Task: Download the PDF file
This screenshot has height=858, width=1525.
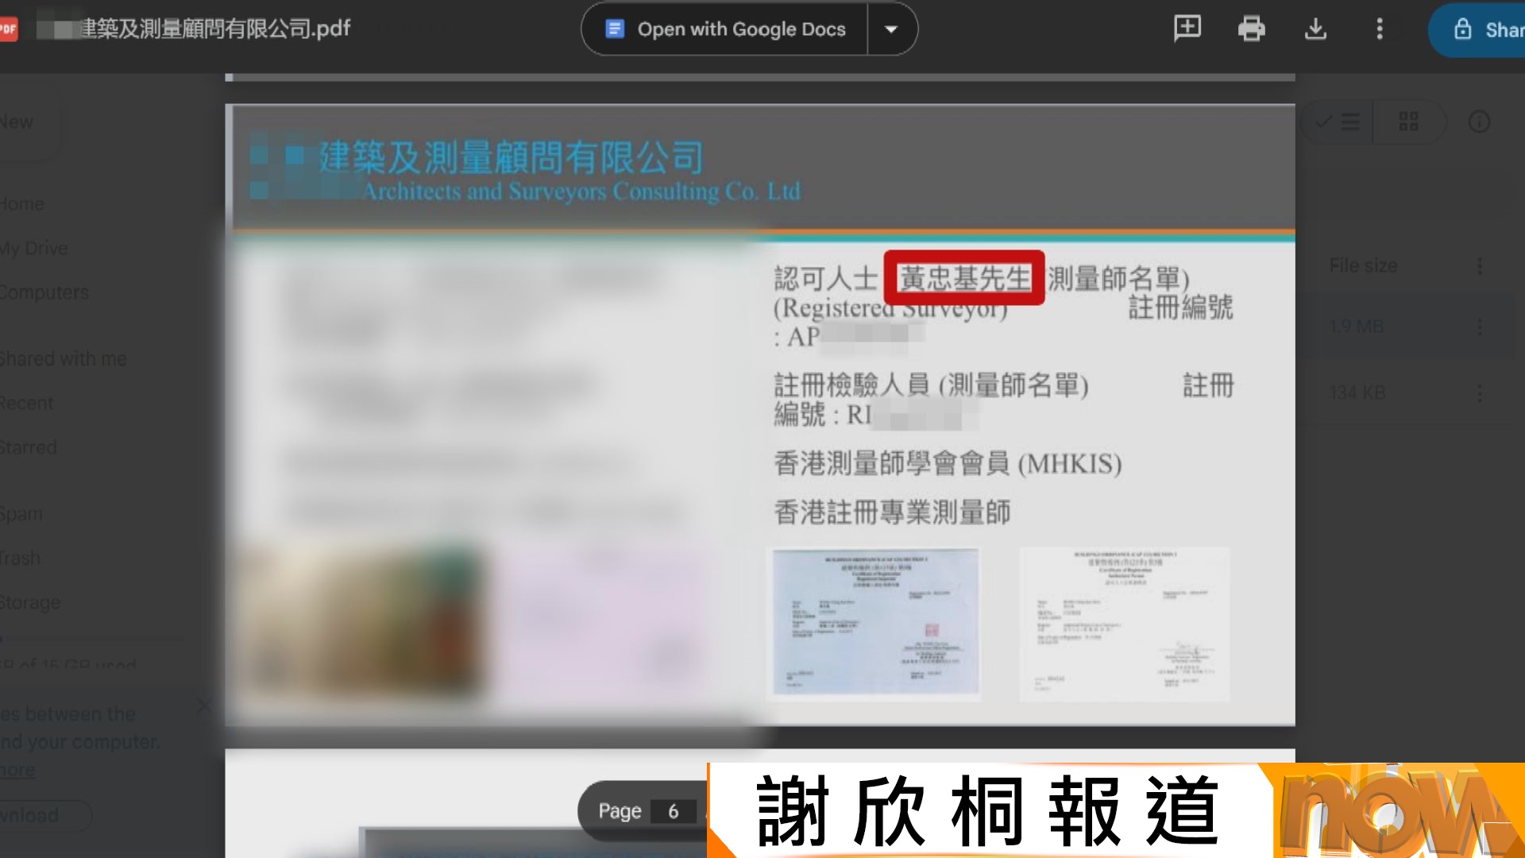Action: click(1315, 29)
